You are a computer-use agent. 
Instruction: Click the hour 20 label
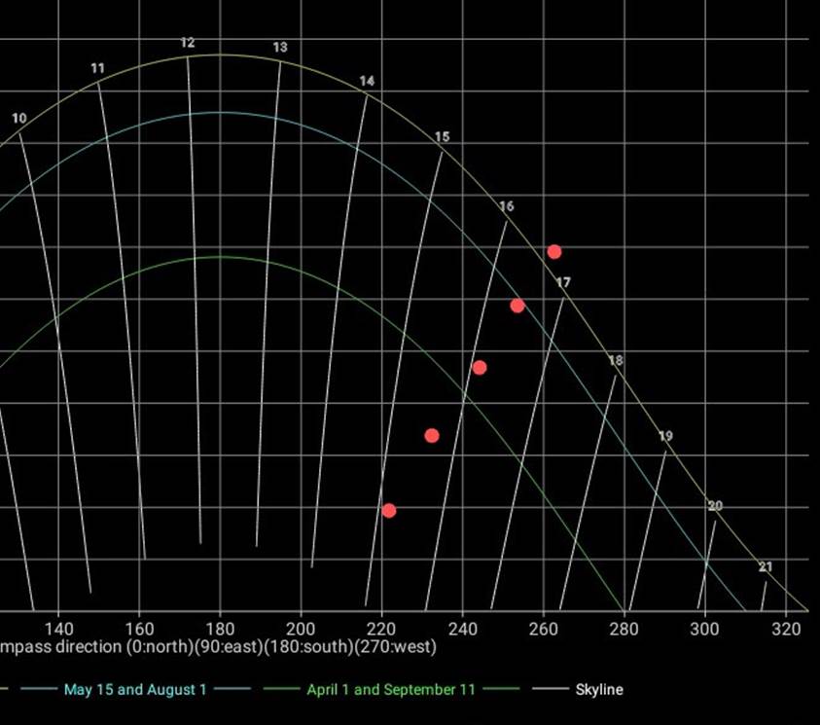[x=715, y=506]
